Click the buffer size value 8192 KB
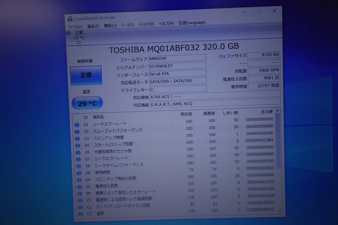This screenshot has height=225, width=338. [264, 55]
